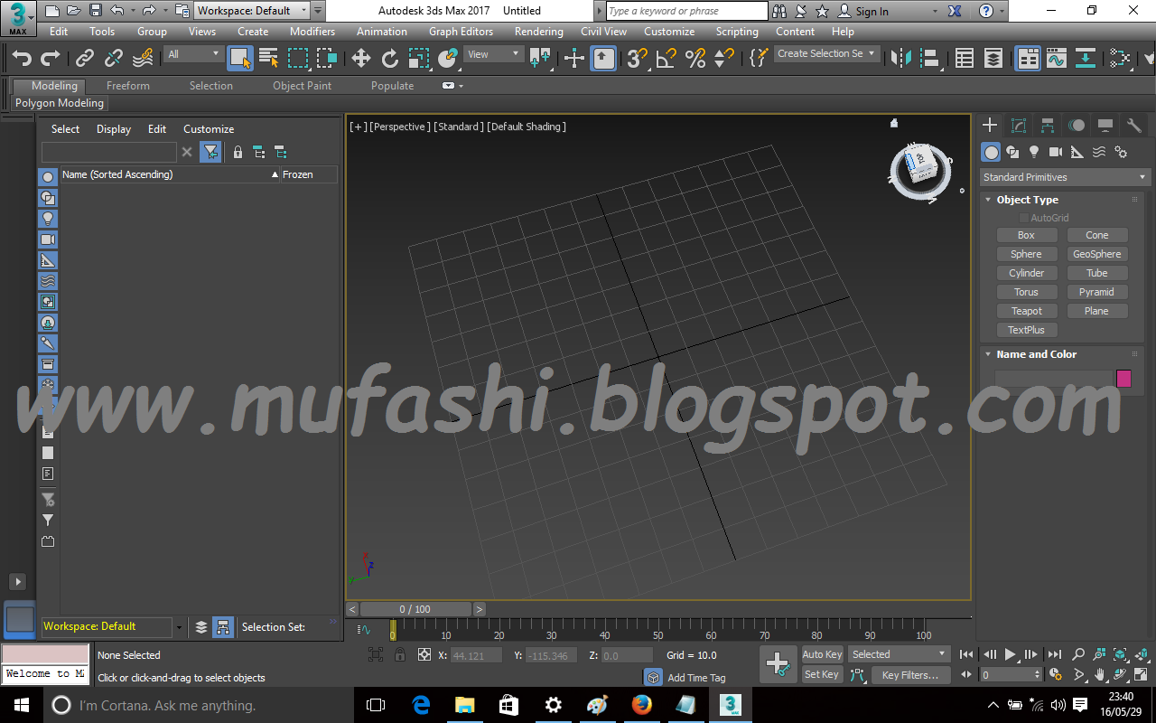
Task: Pick the Select and Move tool
Action: tap(361, 58)
